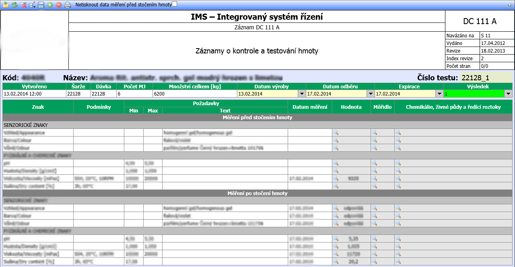Click the Datum odběru field showing 17.02.2014
The image size is (515, 267).
(336, 94)
